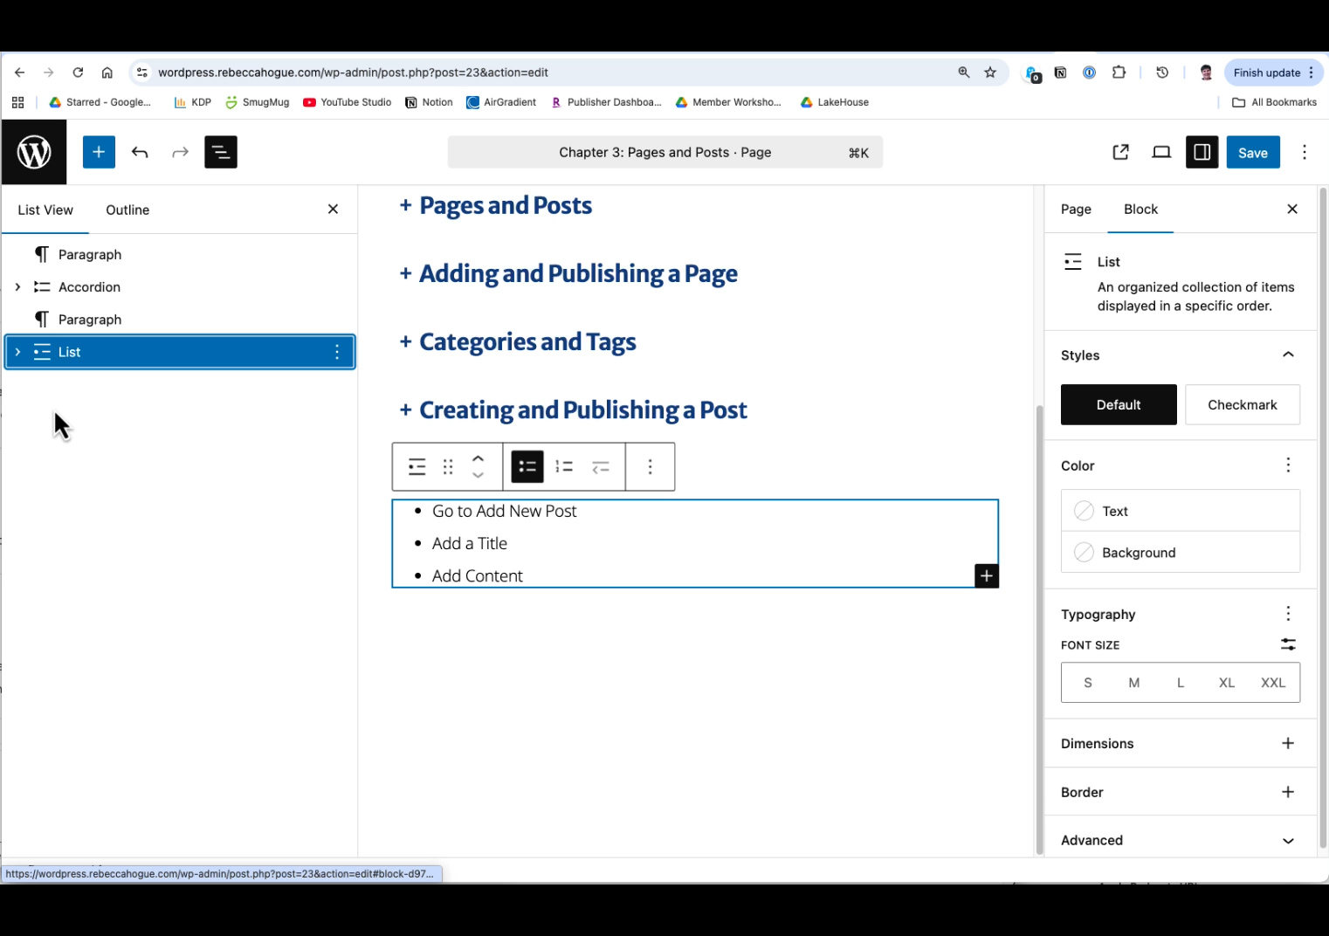Click the WordPress logo button
The width and height of the screenshot is (1329, 936).
(x=34, y=152)
